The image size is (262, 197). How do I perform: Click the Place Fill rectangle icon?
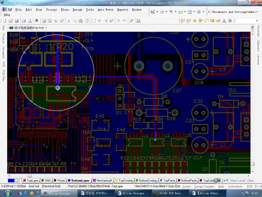(x=212, y=21)
